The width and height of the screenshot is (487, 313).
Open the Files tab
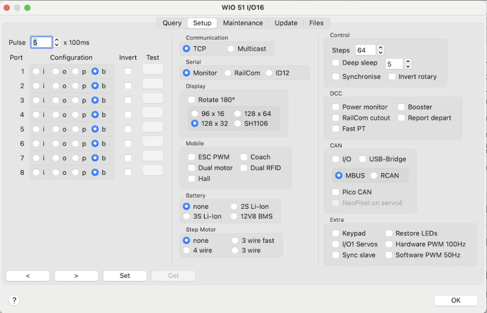317,23
